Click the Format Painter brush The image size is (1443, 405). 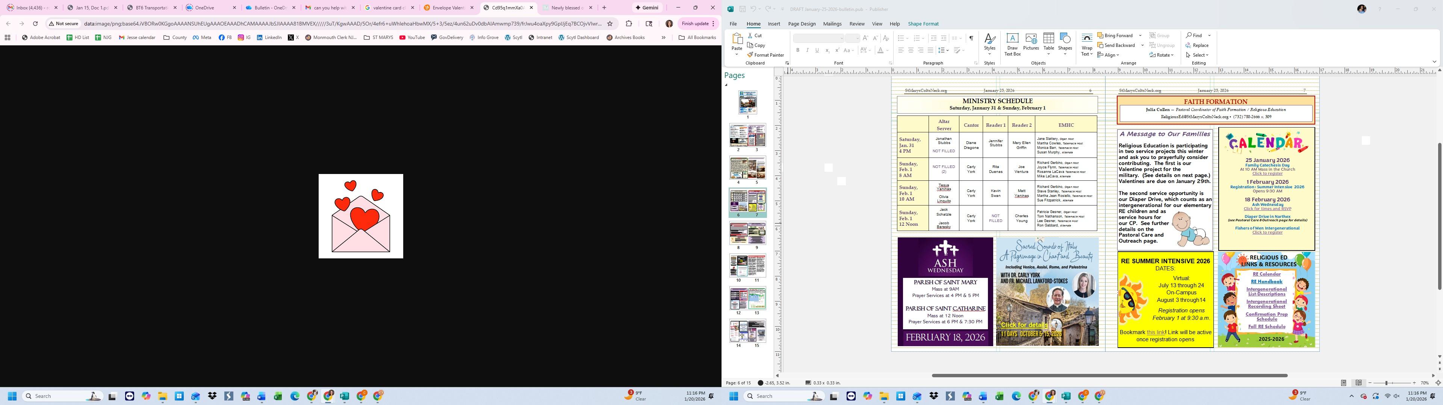(750, 55)
